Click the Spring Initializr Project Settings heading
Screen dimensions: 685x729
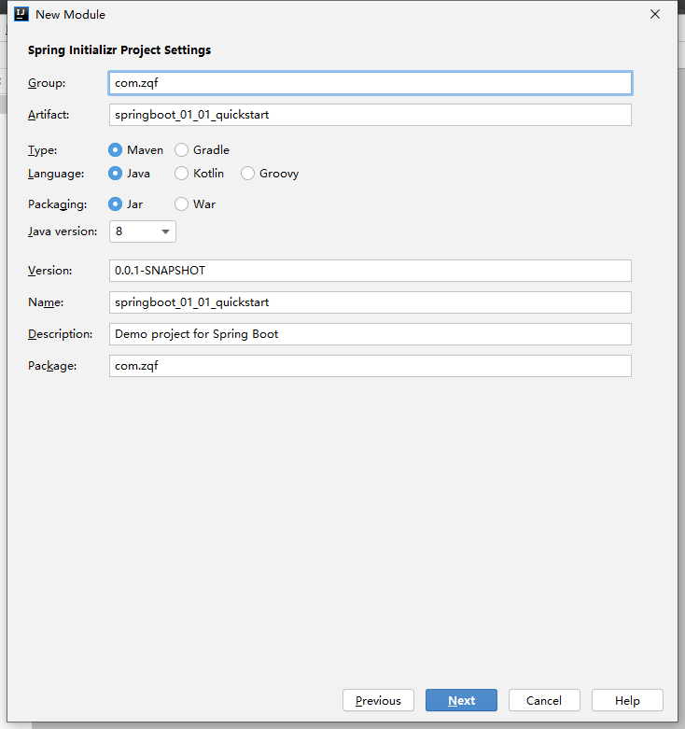[119, 50]
